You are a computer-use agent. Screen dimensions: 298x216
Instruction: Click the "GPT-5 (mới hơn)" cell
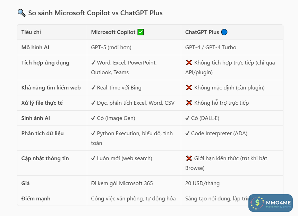pos(111,47)
